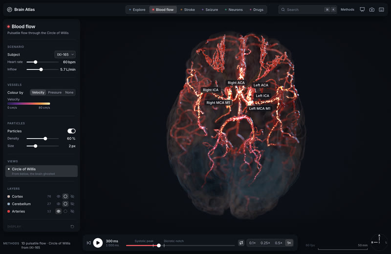This screenshot has height=254, width=391.
Task: Click the Cortex colour swatch
Action: (x=9, y=196)
